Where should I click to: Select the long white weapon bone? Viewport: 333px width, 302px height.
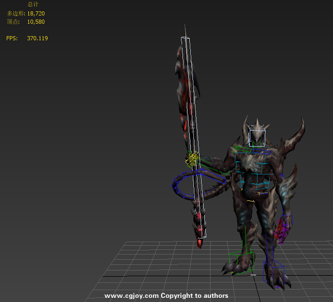click(x=194, y=137)
